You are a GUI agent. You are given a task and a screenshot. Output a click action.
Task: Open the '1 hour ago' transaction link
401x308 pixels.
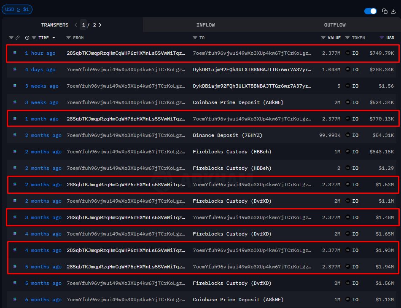40,53
